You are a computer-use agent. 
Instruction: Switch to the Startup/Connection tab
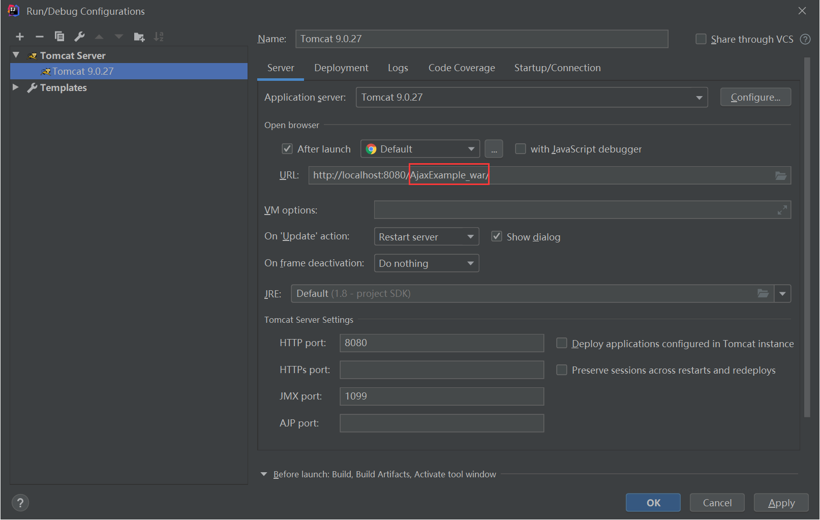pos(557,68)
